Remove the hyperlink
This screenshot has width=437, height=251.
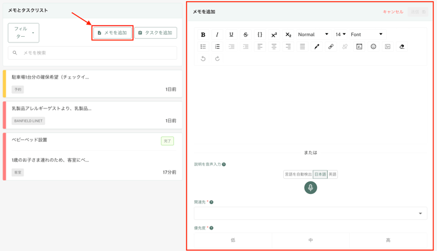pyautogui.click(x=345, y=46)
